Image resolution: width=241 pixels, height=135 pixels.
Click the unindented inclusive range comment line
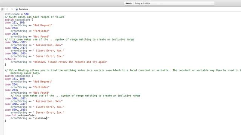click(69, 39)
